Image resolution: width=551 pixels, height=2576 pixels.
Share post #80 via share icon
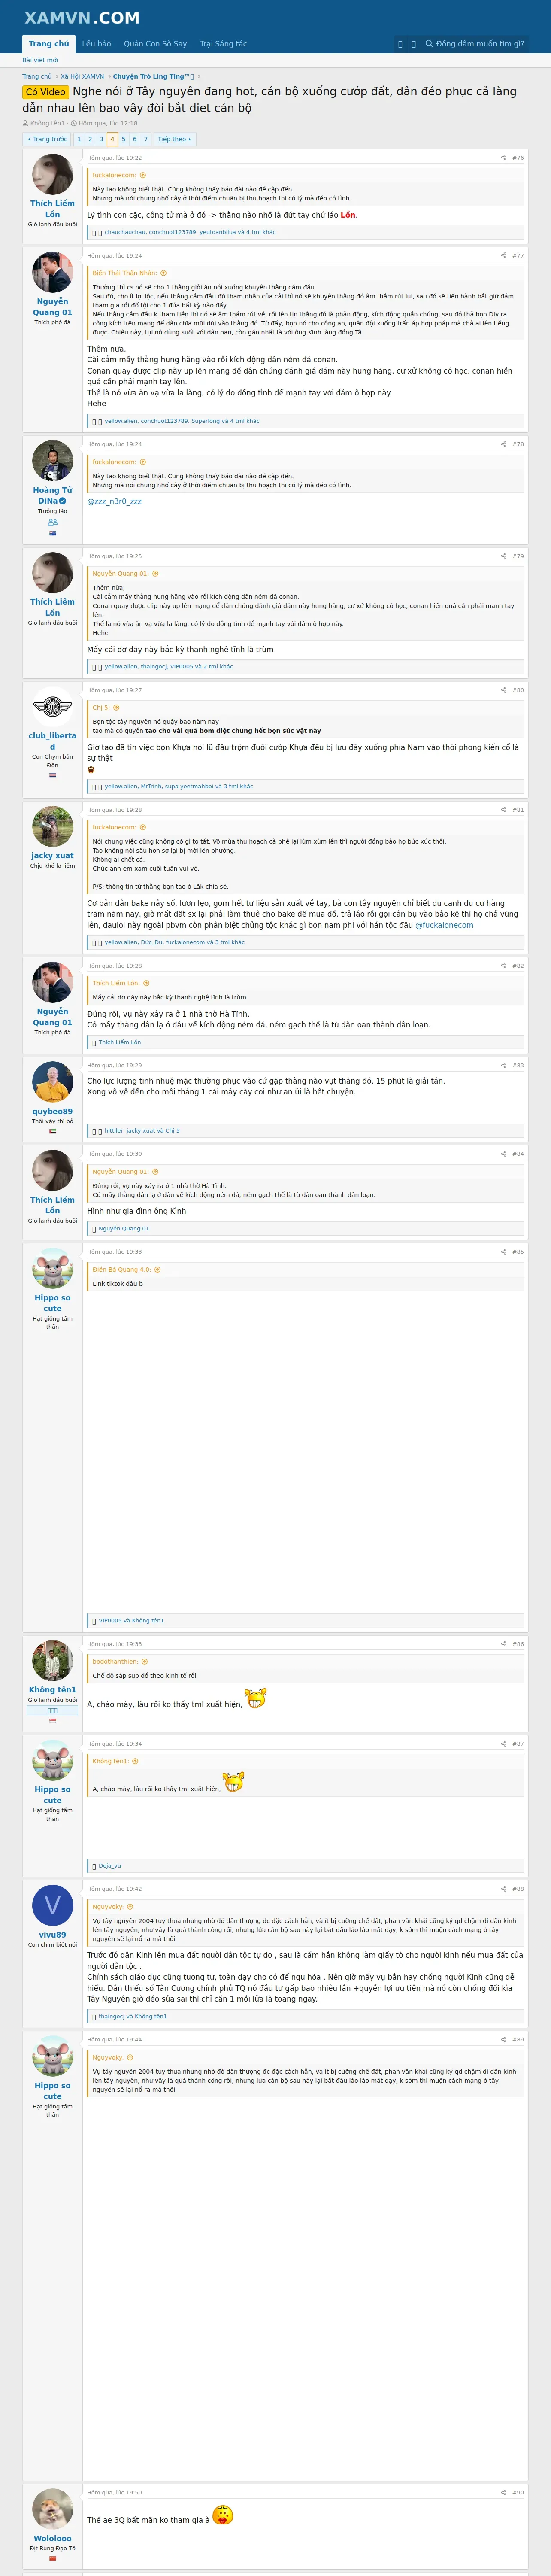(x=503, y=690)
